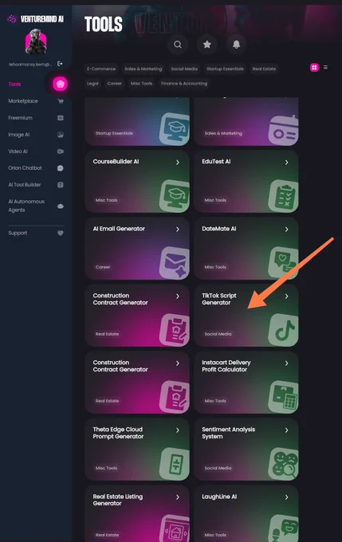
Task: Switch to list view
Action: (x=325, y=68)
